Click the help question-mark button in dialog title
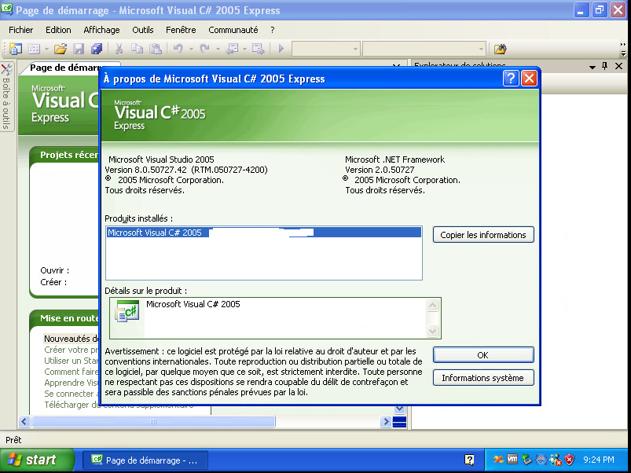 pos(511,78)
